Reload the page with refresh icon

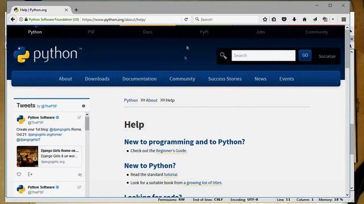186,19
